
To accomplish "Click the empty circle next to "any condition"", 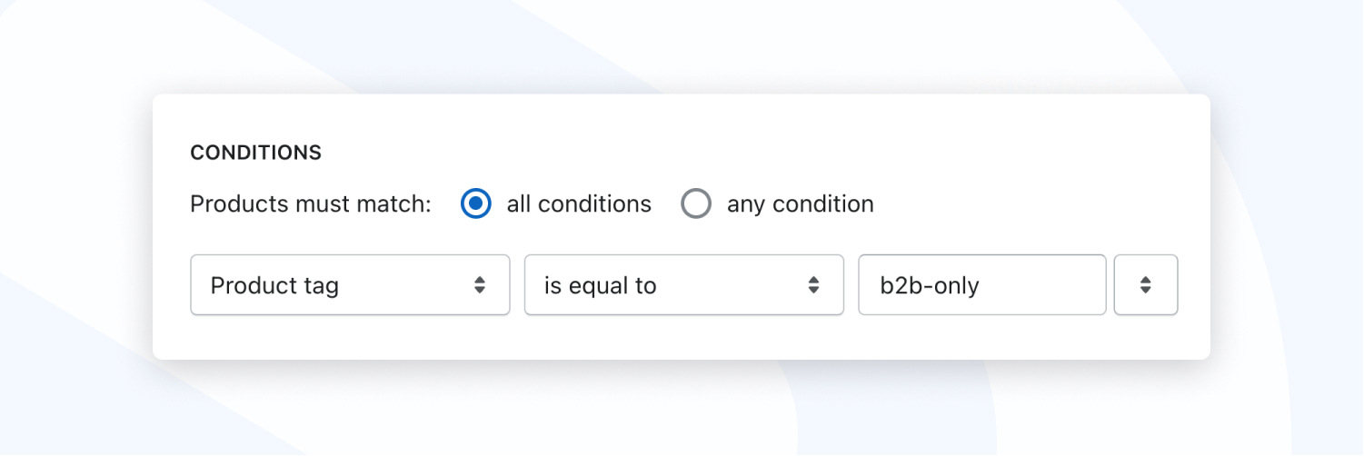I will coord(696,203).
